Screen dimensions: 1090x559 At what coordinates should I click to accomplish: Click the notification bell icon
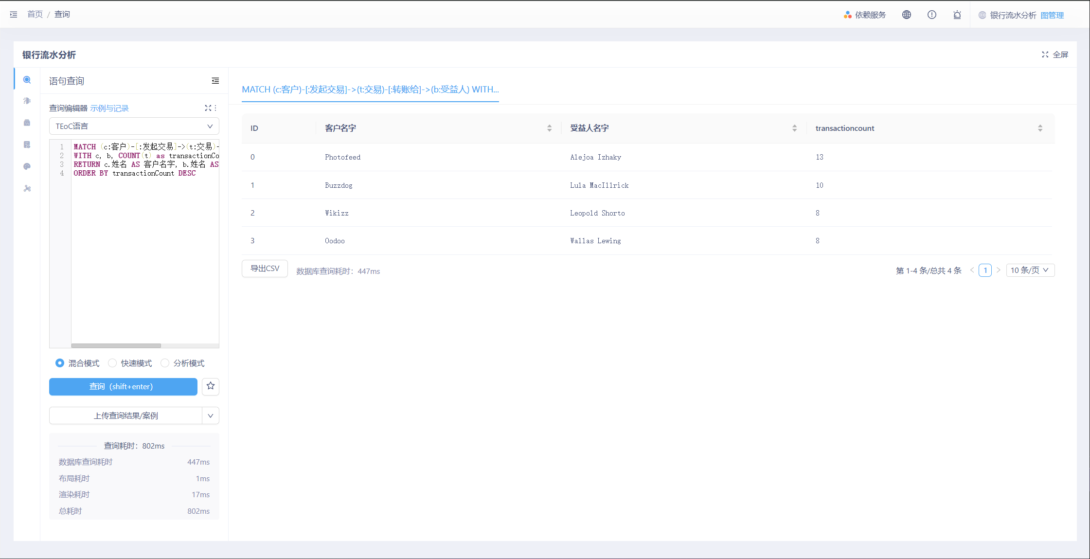click(x=957, y=15)
